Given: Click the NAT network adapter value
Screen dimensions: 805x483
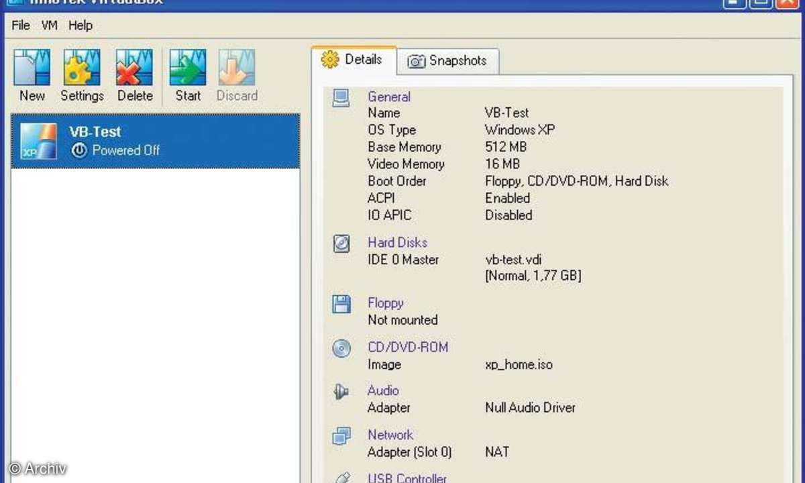Looking at the screenshot, I should (497, 452).
